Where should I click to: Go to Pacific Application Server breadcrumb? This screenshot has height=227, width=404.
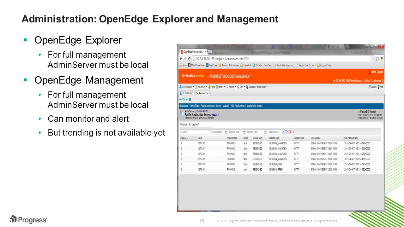point(211,106)
